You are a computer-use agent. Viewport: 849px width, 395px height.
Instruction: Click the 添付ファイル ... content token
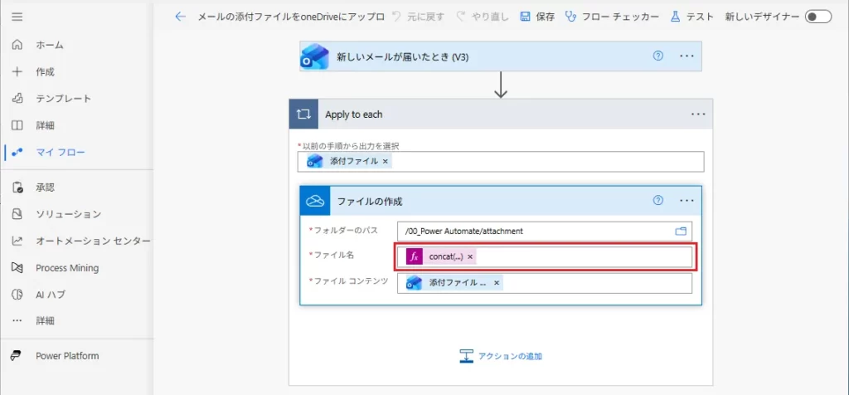pos(454,283)
